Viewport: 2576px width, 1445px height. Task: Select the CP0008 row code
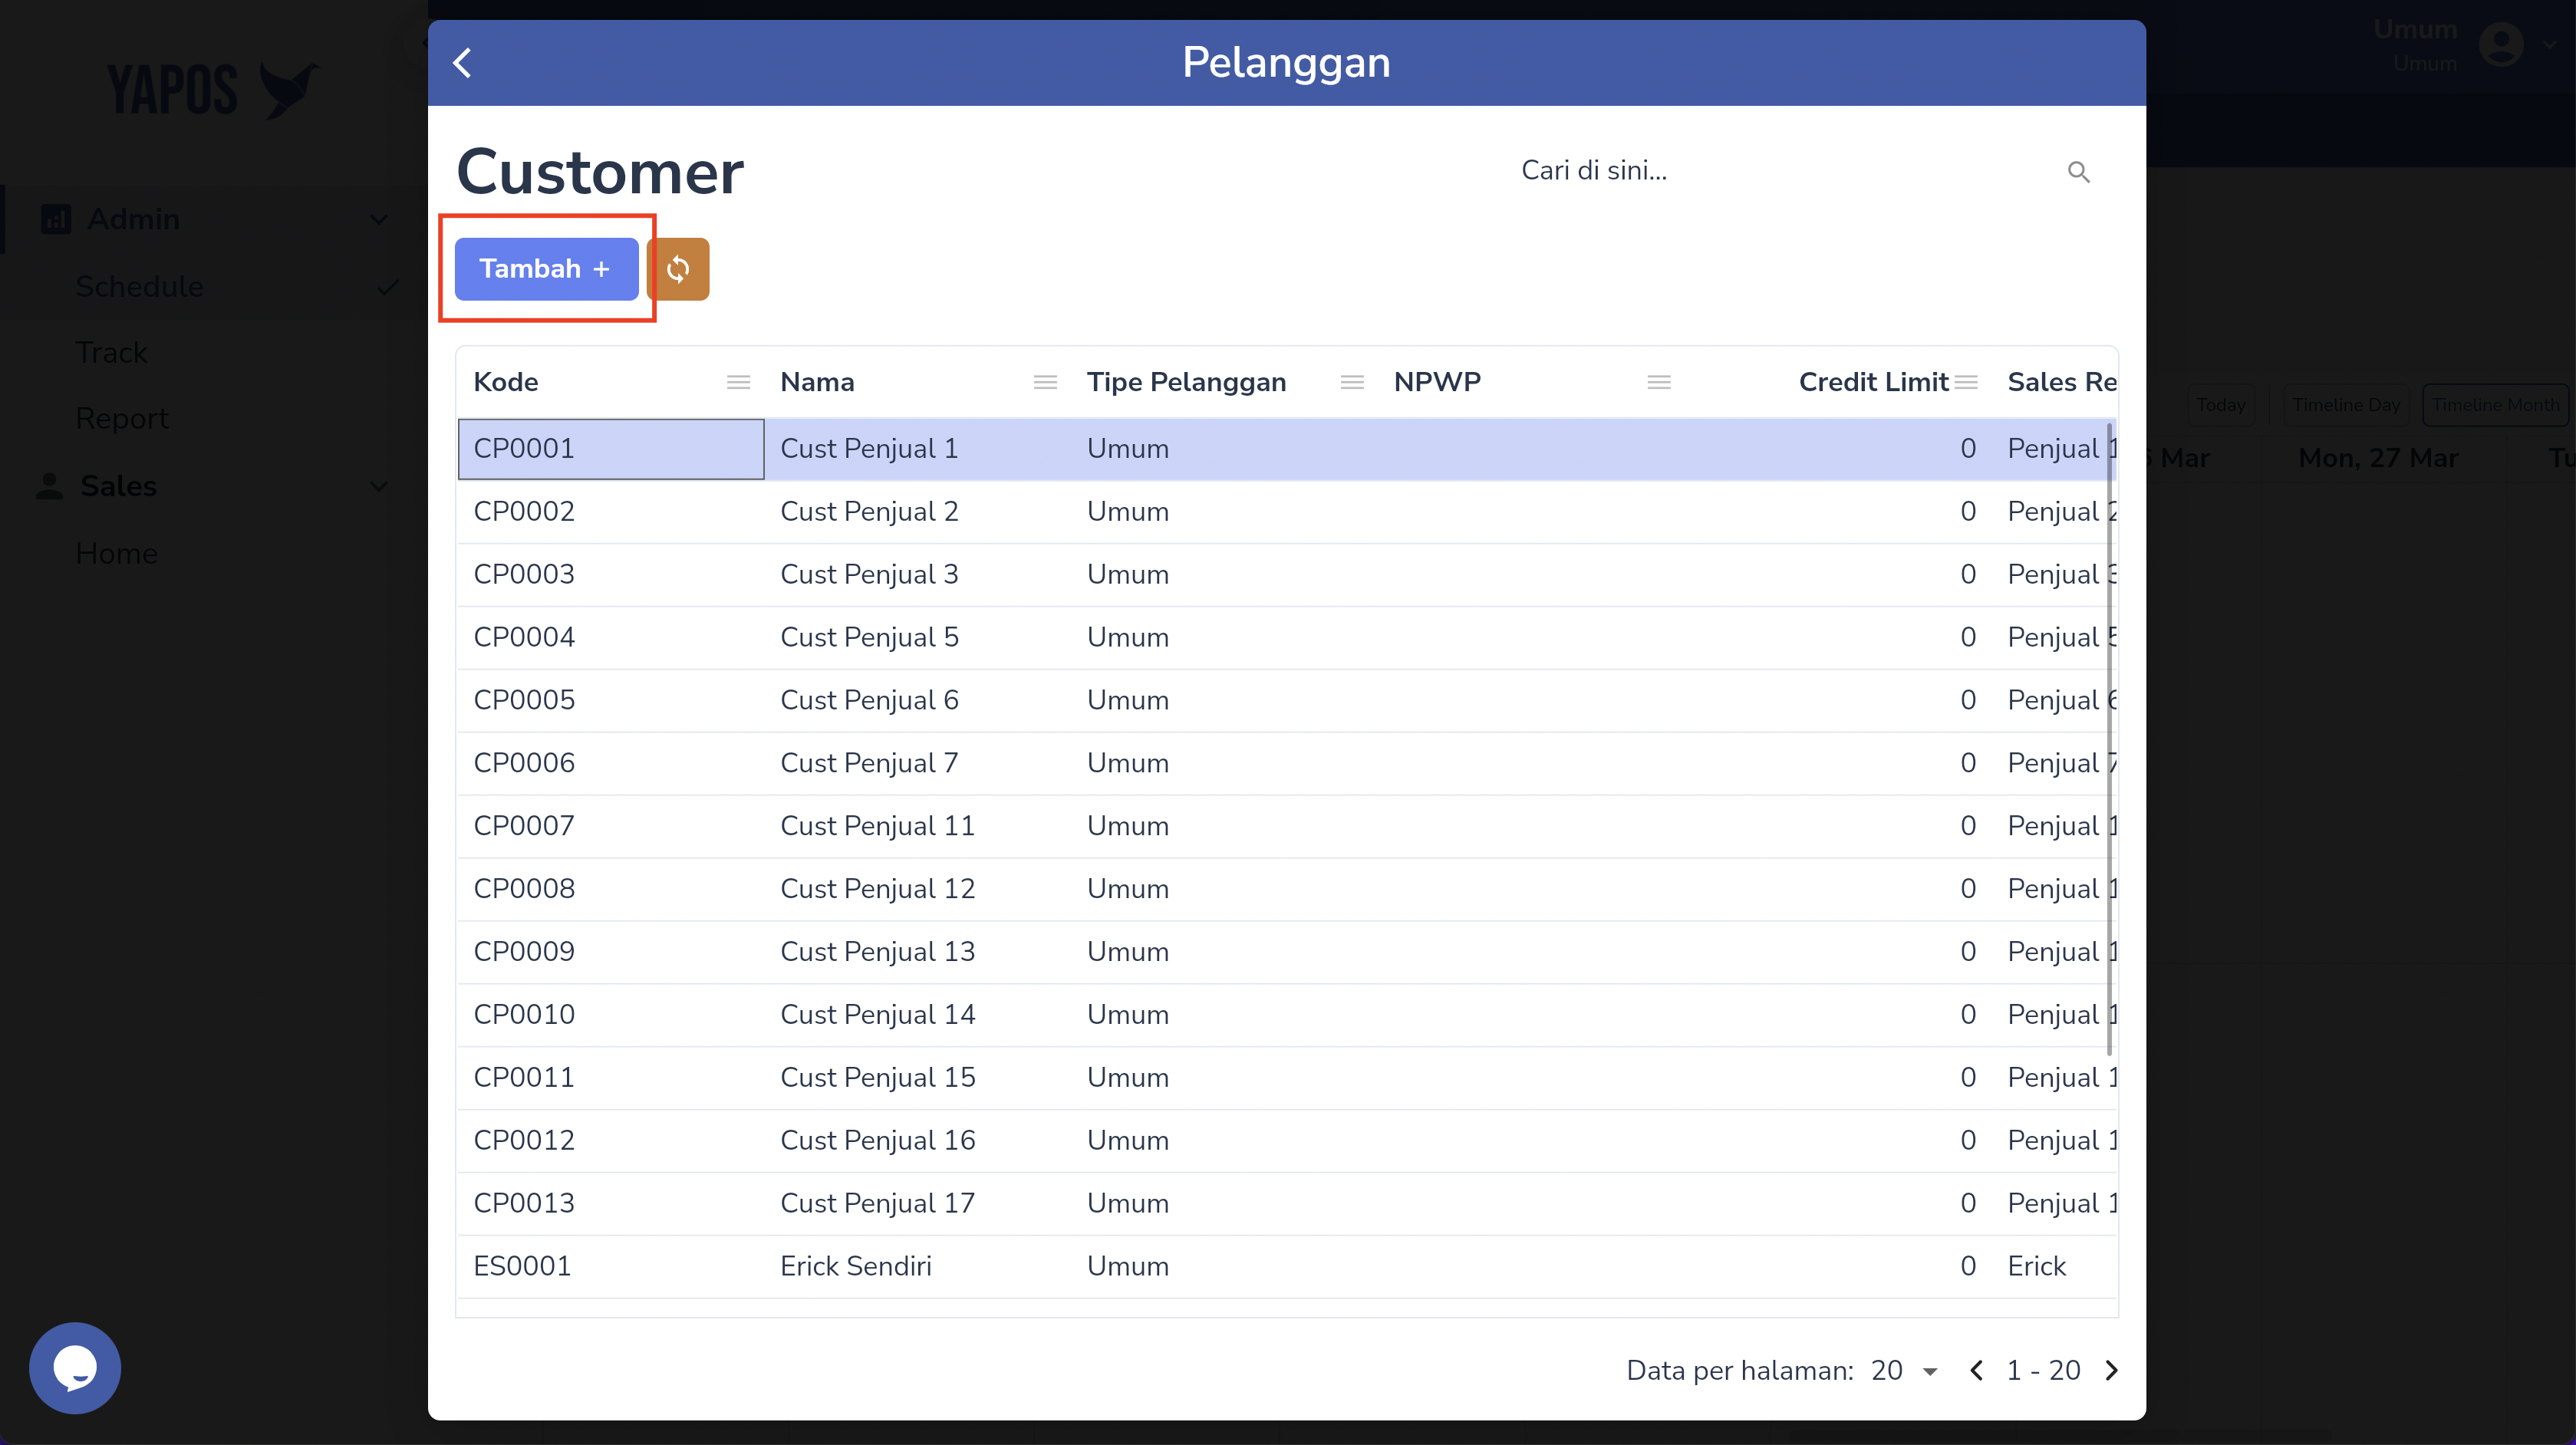(x=524, y=890)
